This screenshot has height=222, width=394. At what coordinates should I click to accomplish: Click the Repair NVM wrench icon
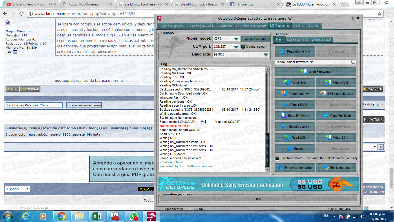[286, 104]
